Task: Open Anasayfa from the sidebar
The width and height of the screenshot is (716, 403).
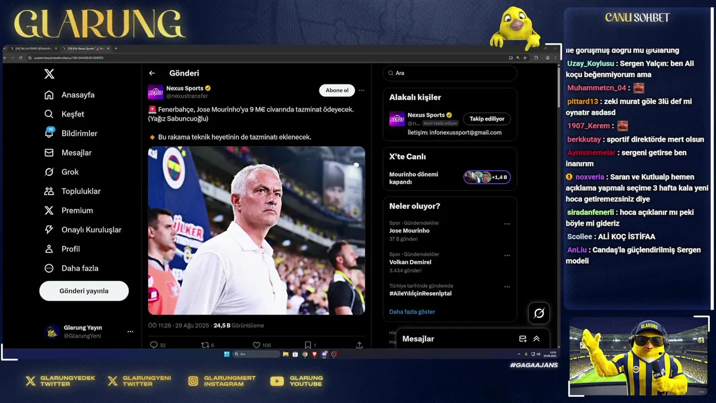Action: [x=70, y=95]
